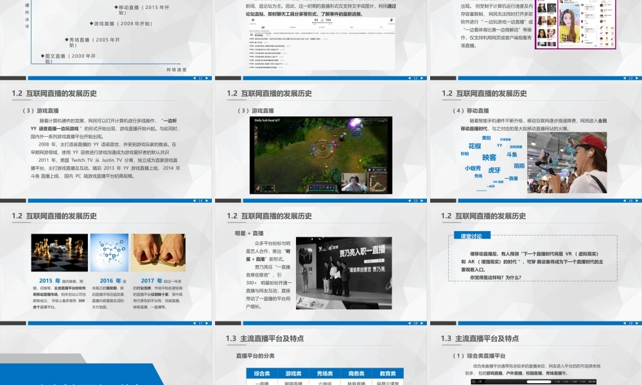This screenshot has height=385, width=642.
Task: Click the right arrow on slide 14
Action: [207, 201]
